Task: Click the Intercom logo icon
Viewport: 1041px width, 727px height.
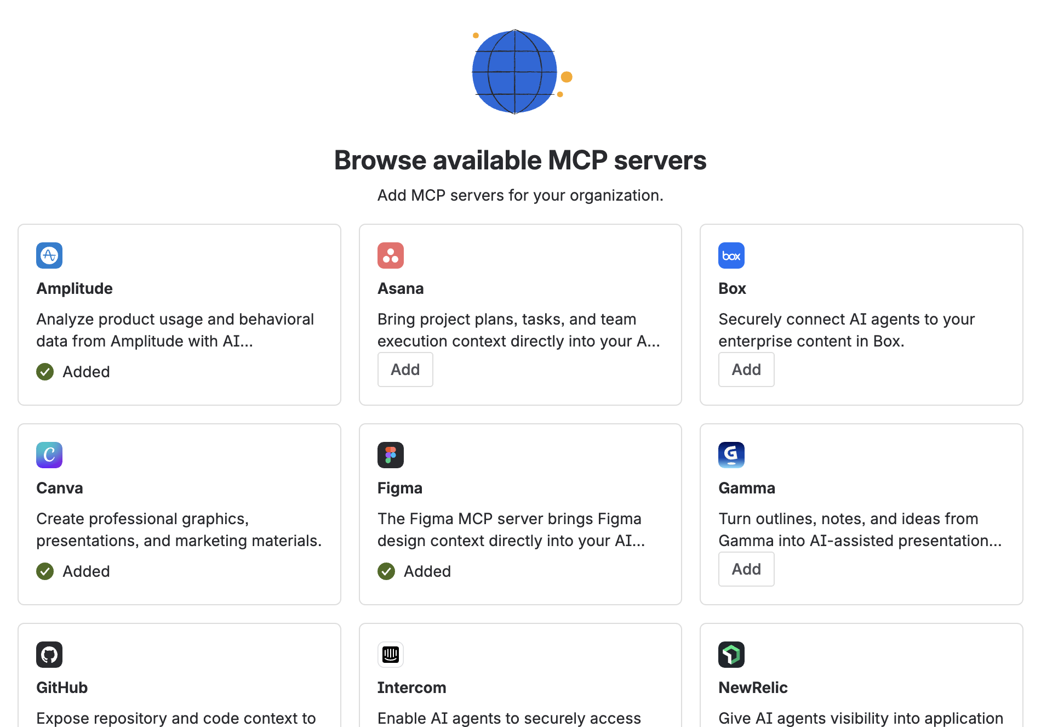Action: (390, 655)
